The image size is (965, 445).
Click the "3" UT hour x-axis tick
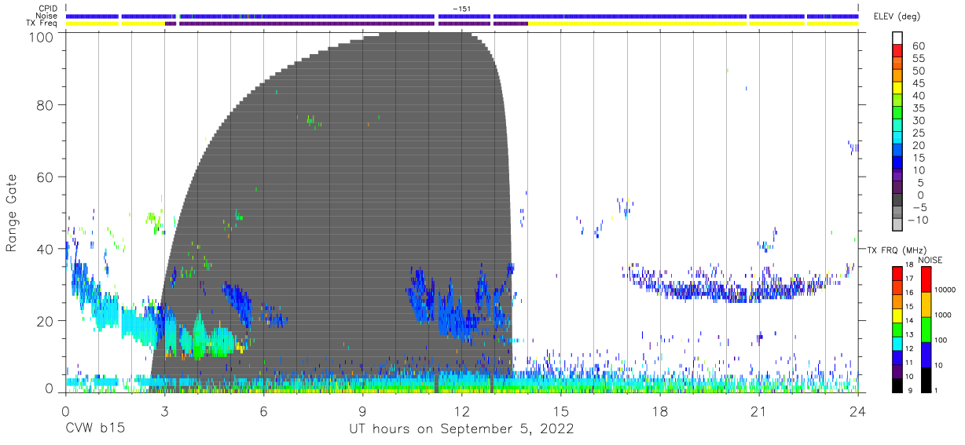click(164, 410)
